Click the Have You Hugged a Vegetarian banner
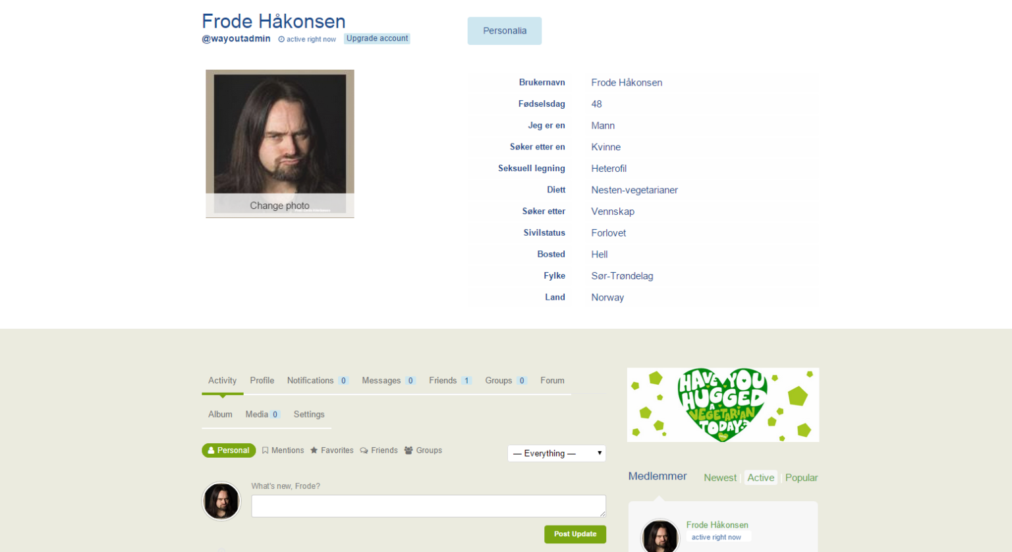 coord(723,405)
